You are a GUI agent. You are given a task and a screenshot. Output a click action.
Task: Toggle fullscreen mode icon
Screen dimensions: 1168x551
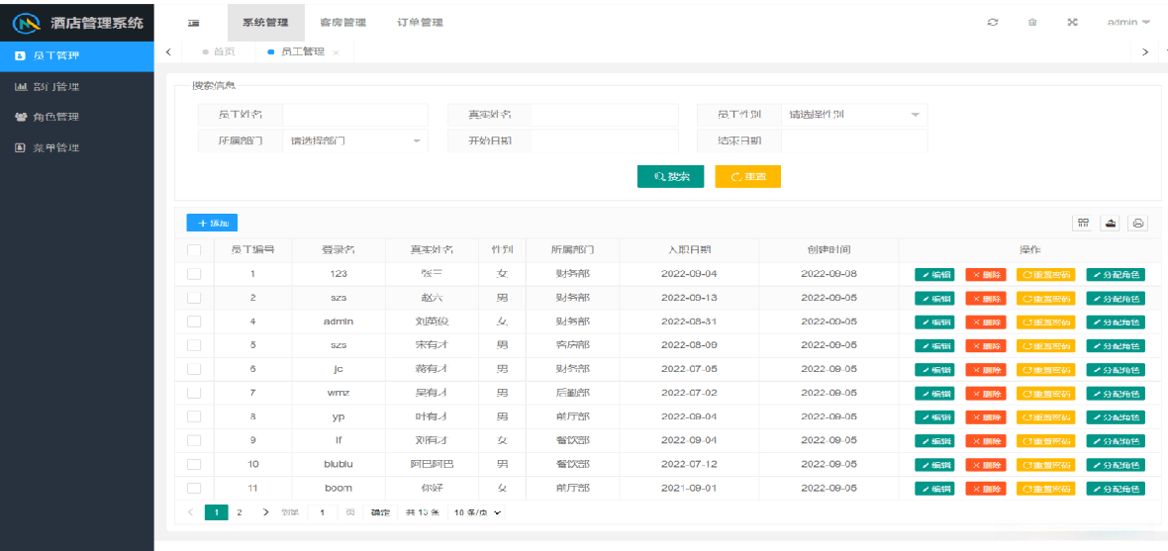(x=1072, y=23)
